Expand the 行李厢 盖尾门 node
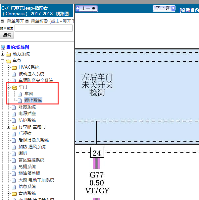The width and height of the screenshot is (199, 200). [8, 127]
